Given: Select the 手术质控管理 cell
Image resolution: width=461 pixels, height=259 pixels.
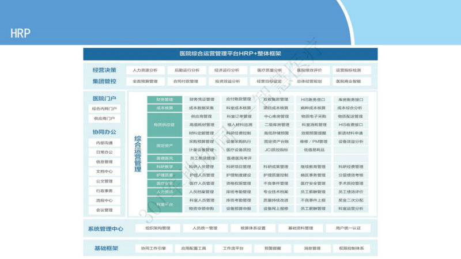Looking at the screenshot, I should pyautogui.click(x=350, y=184).
